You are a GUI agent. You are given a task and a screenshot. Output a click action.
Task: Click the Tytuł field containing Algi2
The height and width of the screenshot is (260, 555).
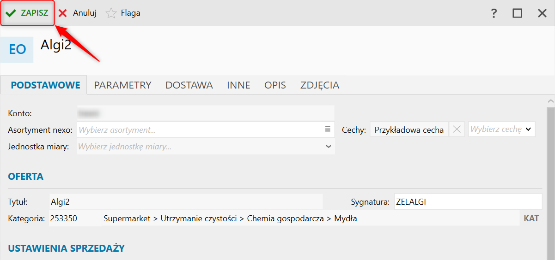pos(185,201)
